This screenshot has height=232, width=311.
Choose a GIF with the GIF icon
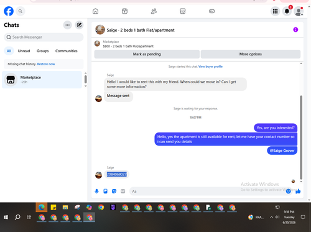[x=123, y=191]
